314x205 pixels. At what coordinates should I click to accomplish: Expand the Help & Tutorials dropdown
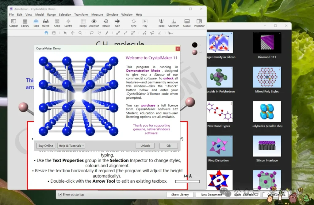(71, 146)
